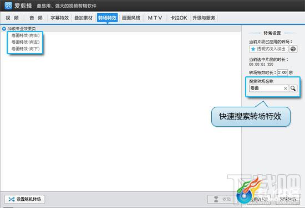Image resolution: width=305 pixels, height=208 pixels.
Task: Click the 转场设置 panel heading
Action: click(272, 33)
